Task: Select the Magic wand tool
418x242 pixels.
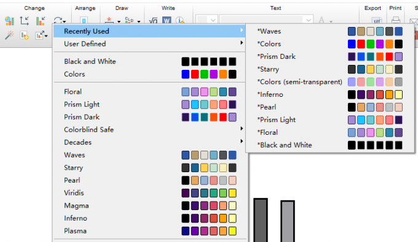Action: pos(9,35)
